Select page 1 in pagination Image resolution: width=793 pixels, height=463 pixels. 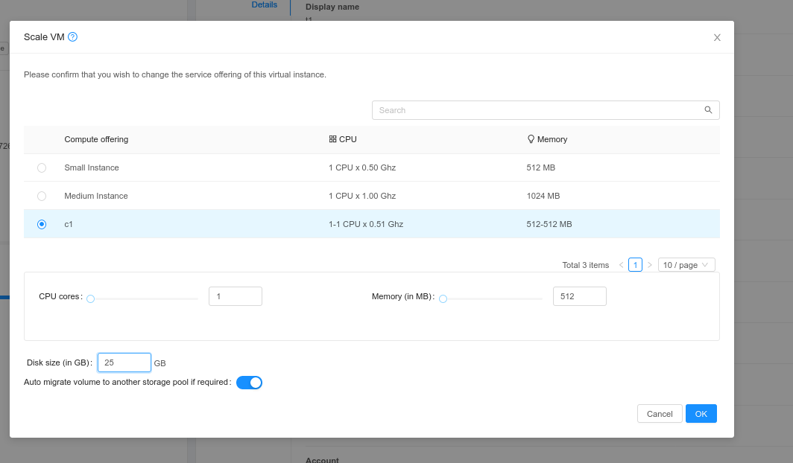(x=635, y=265)
